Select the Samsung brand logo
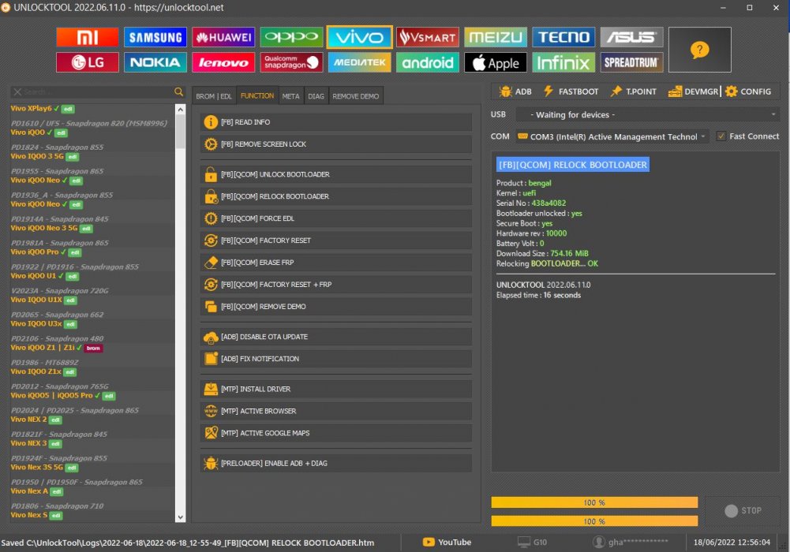The image size is (790, 552). coord(155,37)
